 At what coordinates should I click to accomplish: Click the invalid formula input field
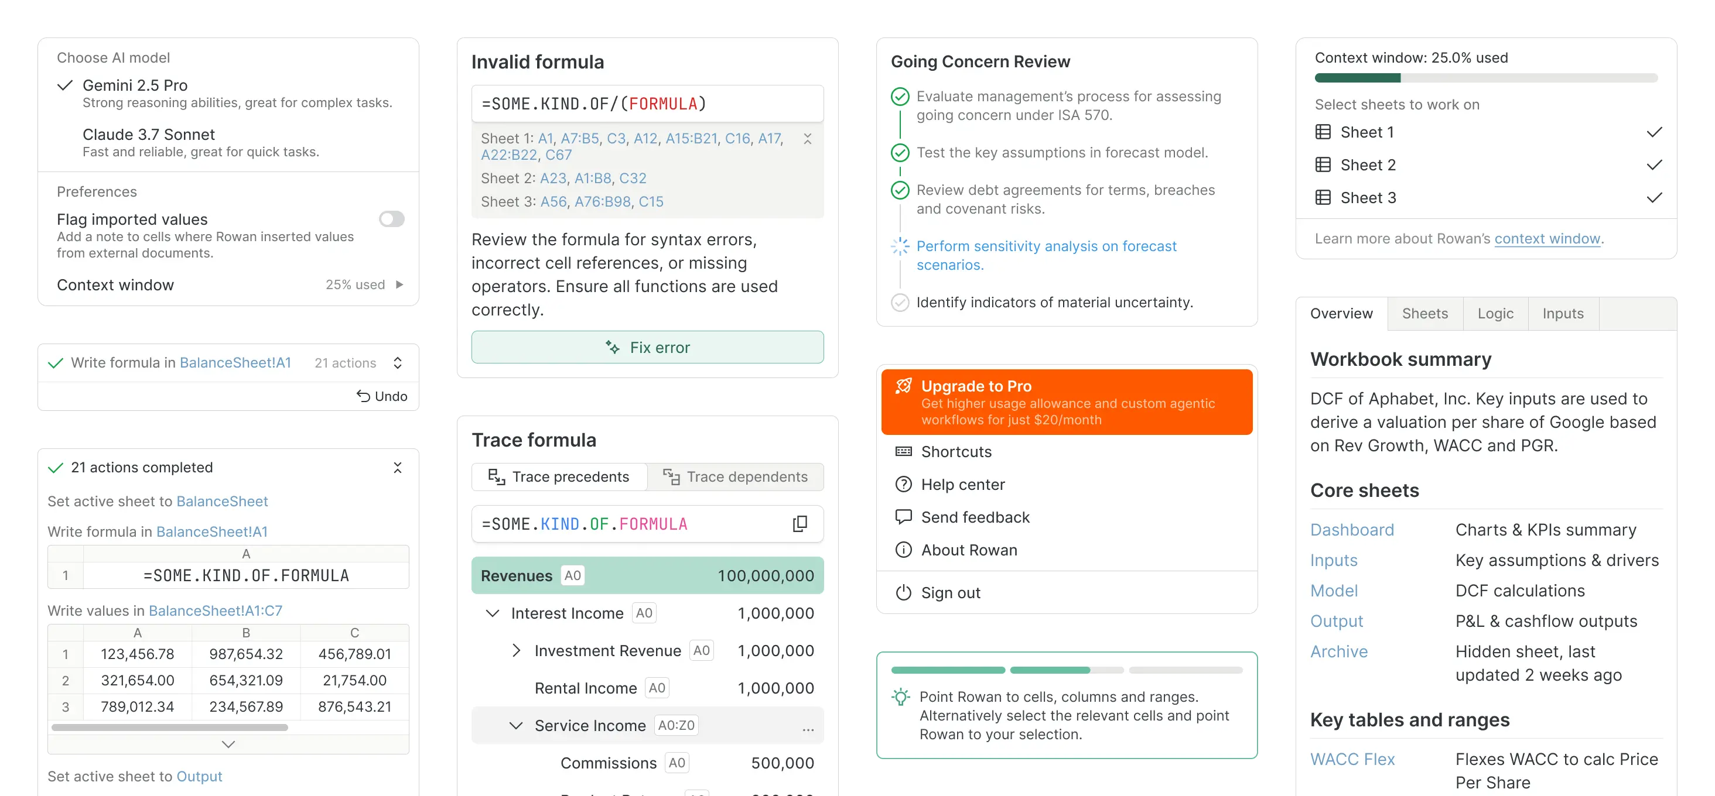pyautogui.click(x=647, y=103)
